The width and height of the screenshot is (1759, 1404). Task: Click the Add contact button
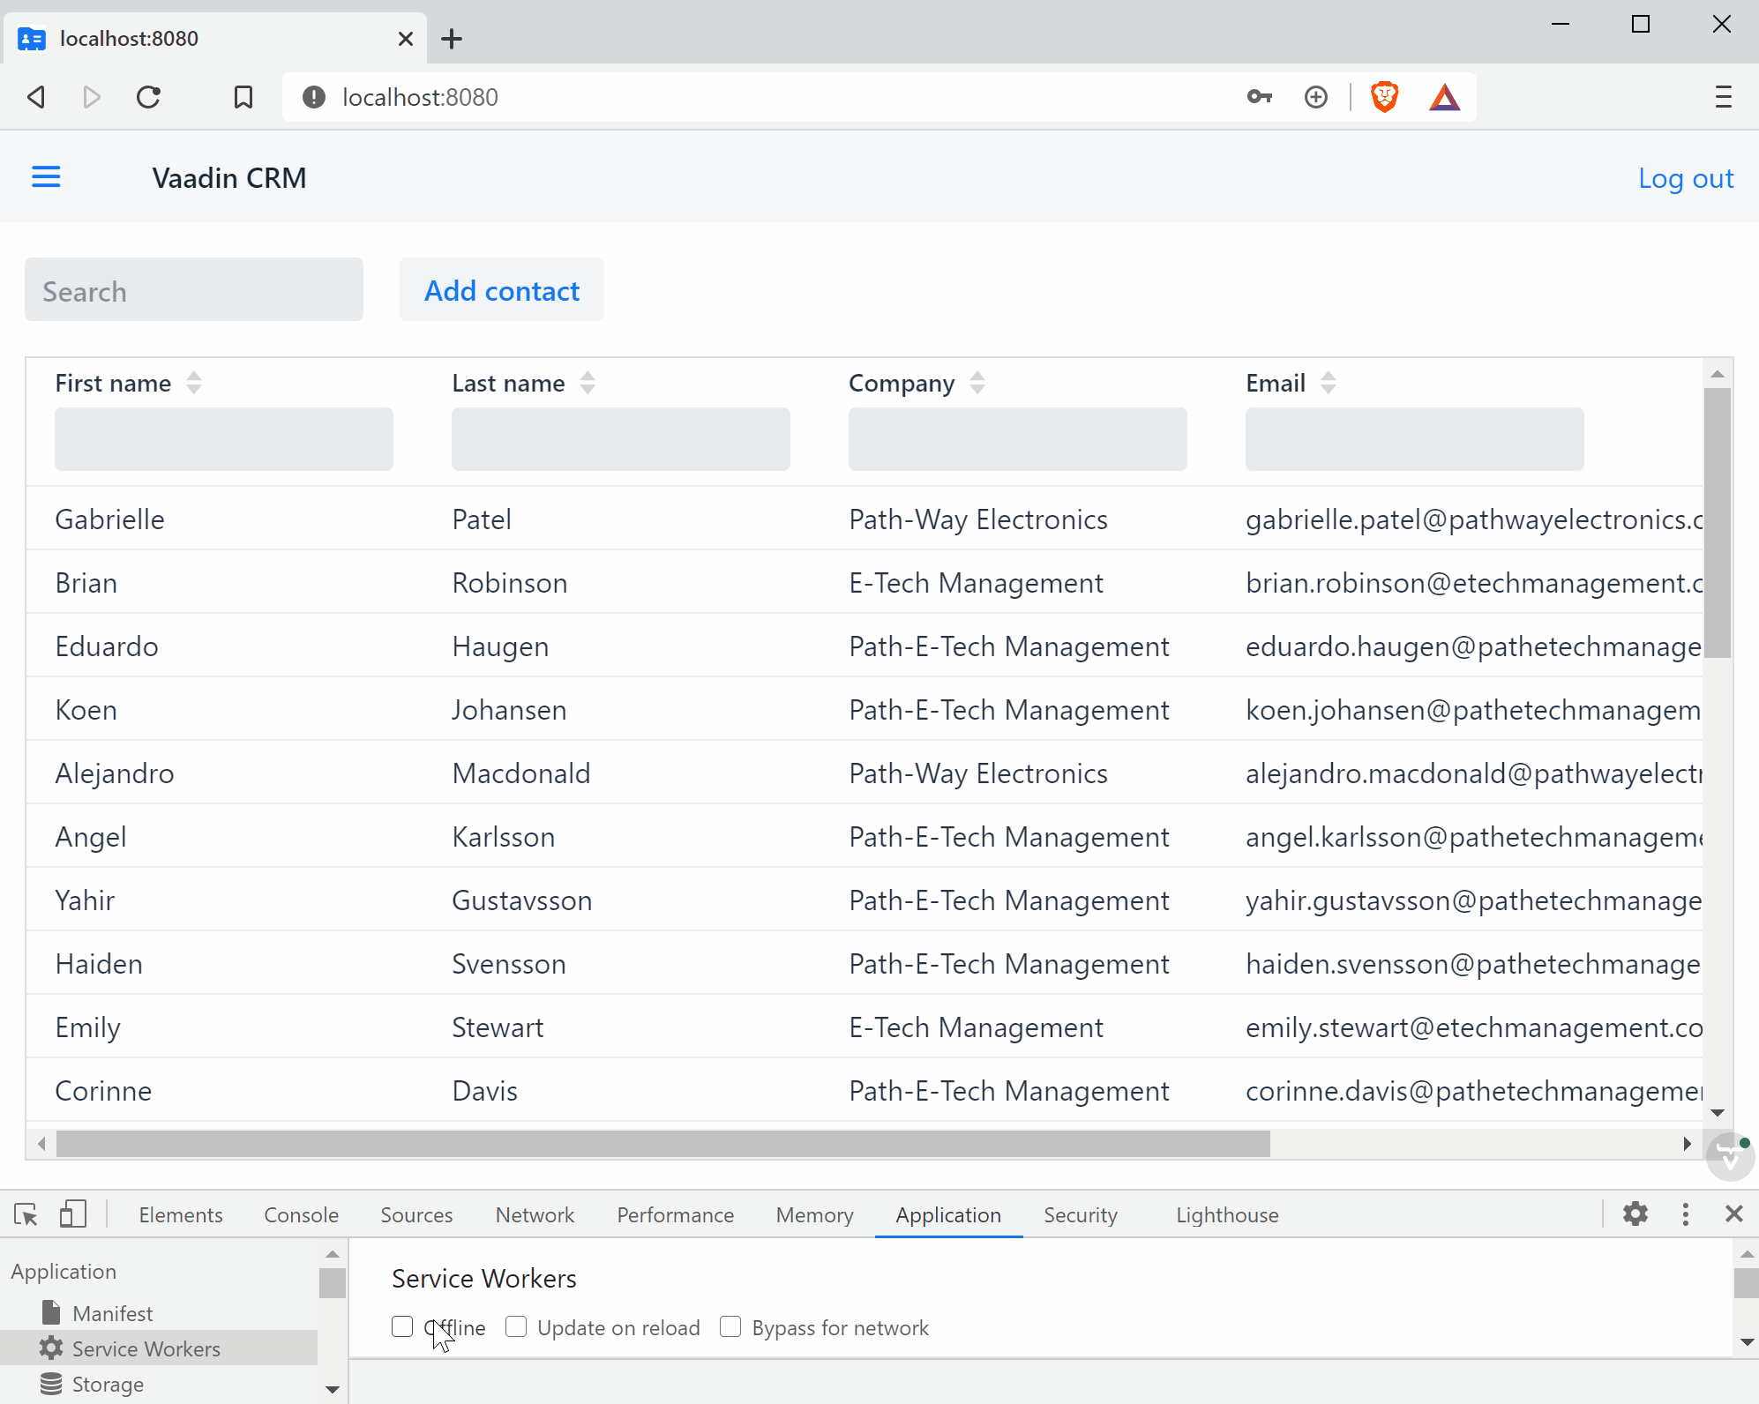pos(501,289)
